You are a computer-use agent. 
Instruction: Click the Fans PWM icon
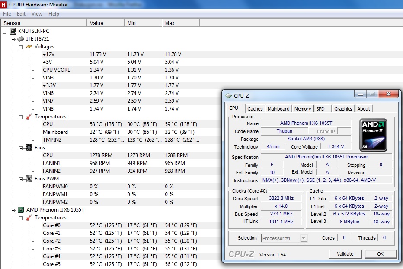coord(29,179)
